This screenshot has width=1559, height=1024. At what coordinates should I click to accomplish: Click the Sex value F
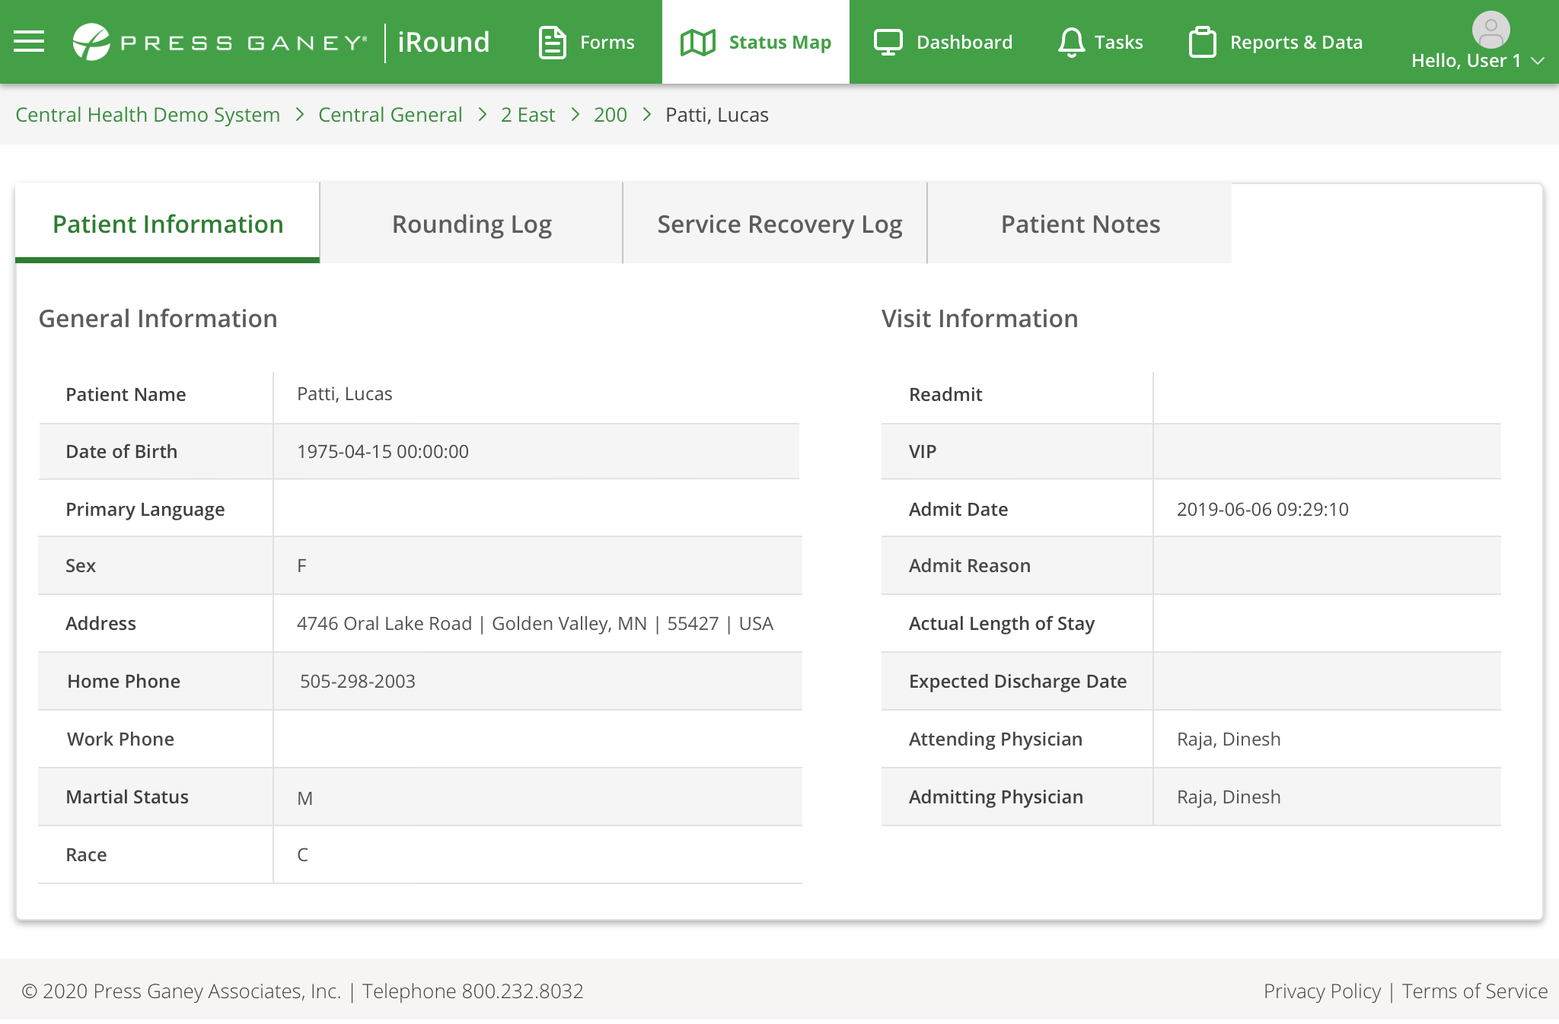pyautogui.click(x=301, y=566)
